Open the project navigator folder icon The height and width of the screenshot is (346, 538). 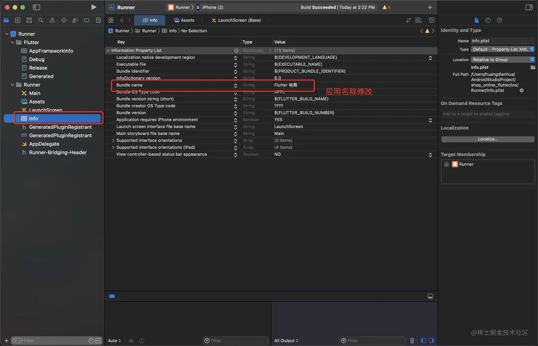click(x=6, y=20)
